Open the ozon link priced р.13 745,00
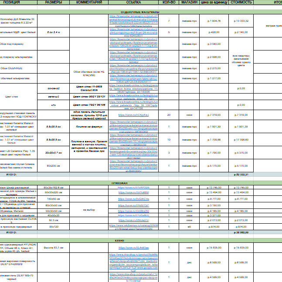Screen dimensions: 282x282 pyautogui.click(x=133, y=188)
